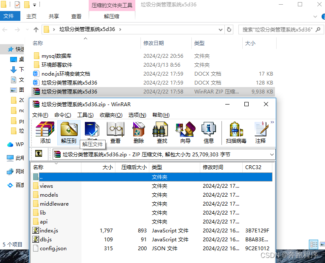Click quick access toolbar properties checkmark icon
The image size is (325, 263).
[17, 4]
